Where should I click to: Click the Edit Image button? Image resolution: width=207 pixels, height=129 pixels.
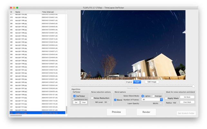(152, 82)
